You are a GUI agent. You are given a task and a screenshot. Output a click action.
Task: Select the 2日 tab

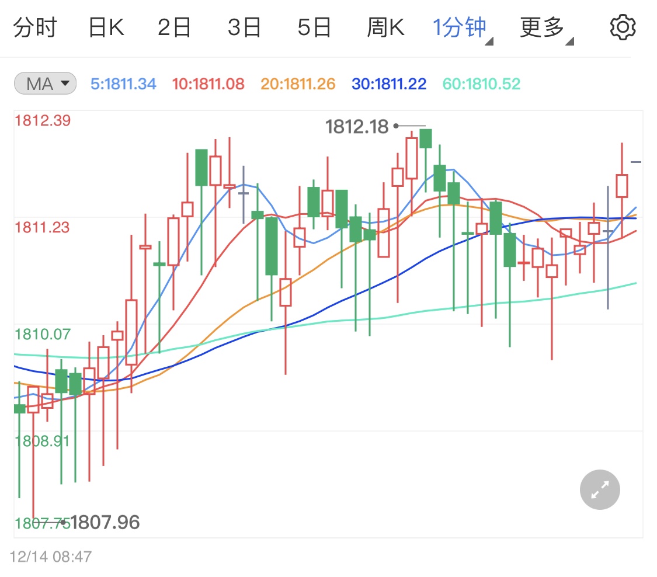point(174,27)
